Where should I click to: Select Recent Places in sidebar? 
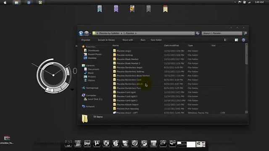tap(95, 54)
